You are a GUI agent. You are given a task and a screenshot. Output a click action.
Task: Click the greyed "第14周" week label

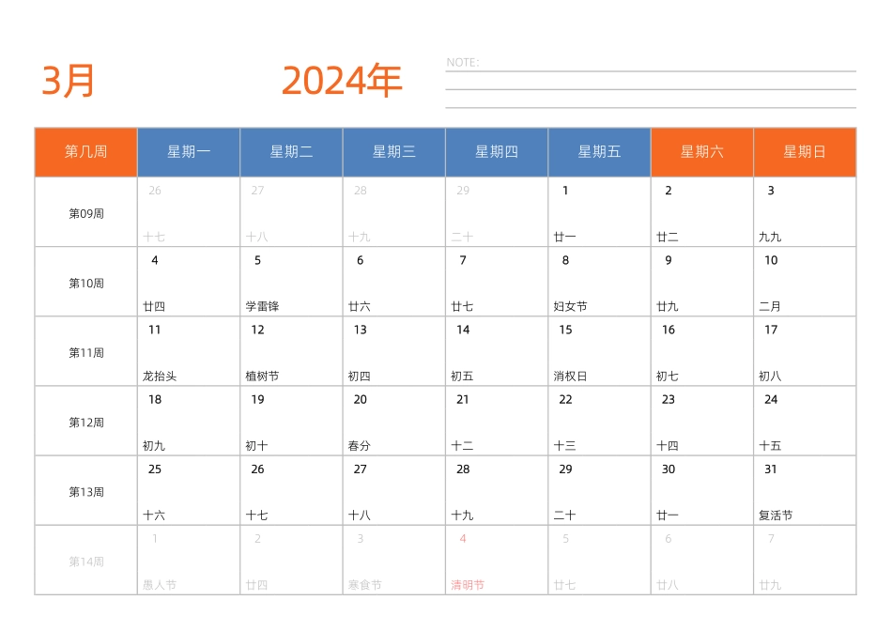click(86, 562)
